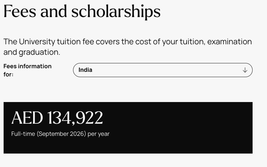Viewport: 267px width, 167px height.
Task: Click the word 'University' in the description
Action: point(37,42)
